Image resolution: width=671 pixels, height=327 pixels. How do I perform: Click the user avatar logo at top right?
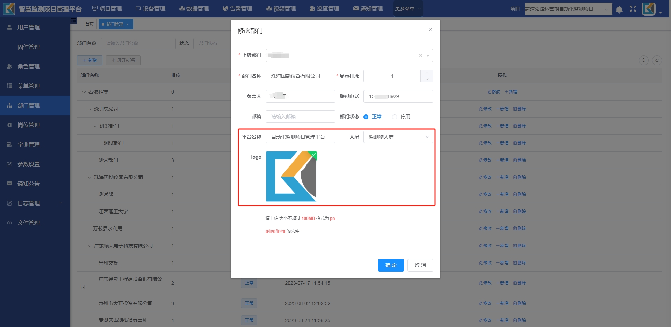coord(649,9)
